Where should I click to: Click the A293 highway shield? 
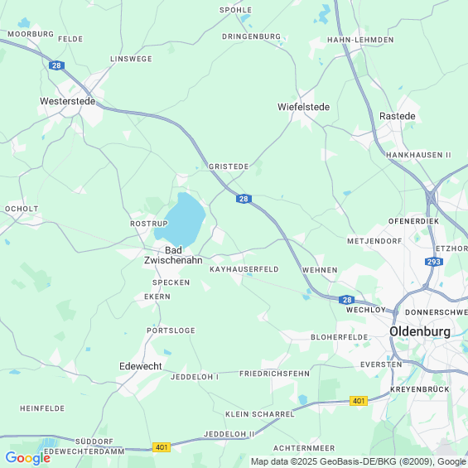point(434,262)
